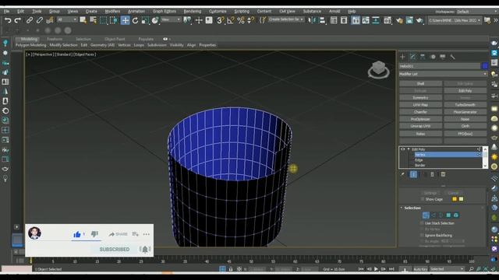Screen dimensions: 499x280
Task: Open the project path dropdown
Action: coord(455,20)
